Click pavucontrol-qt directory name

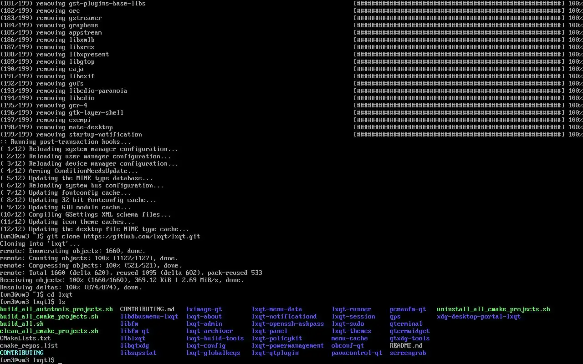coord(357,353)
